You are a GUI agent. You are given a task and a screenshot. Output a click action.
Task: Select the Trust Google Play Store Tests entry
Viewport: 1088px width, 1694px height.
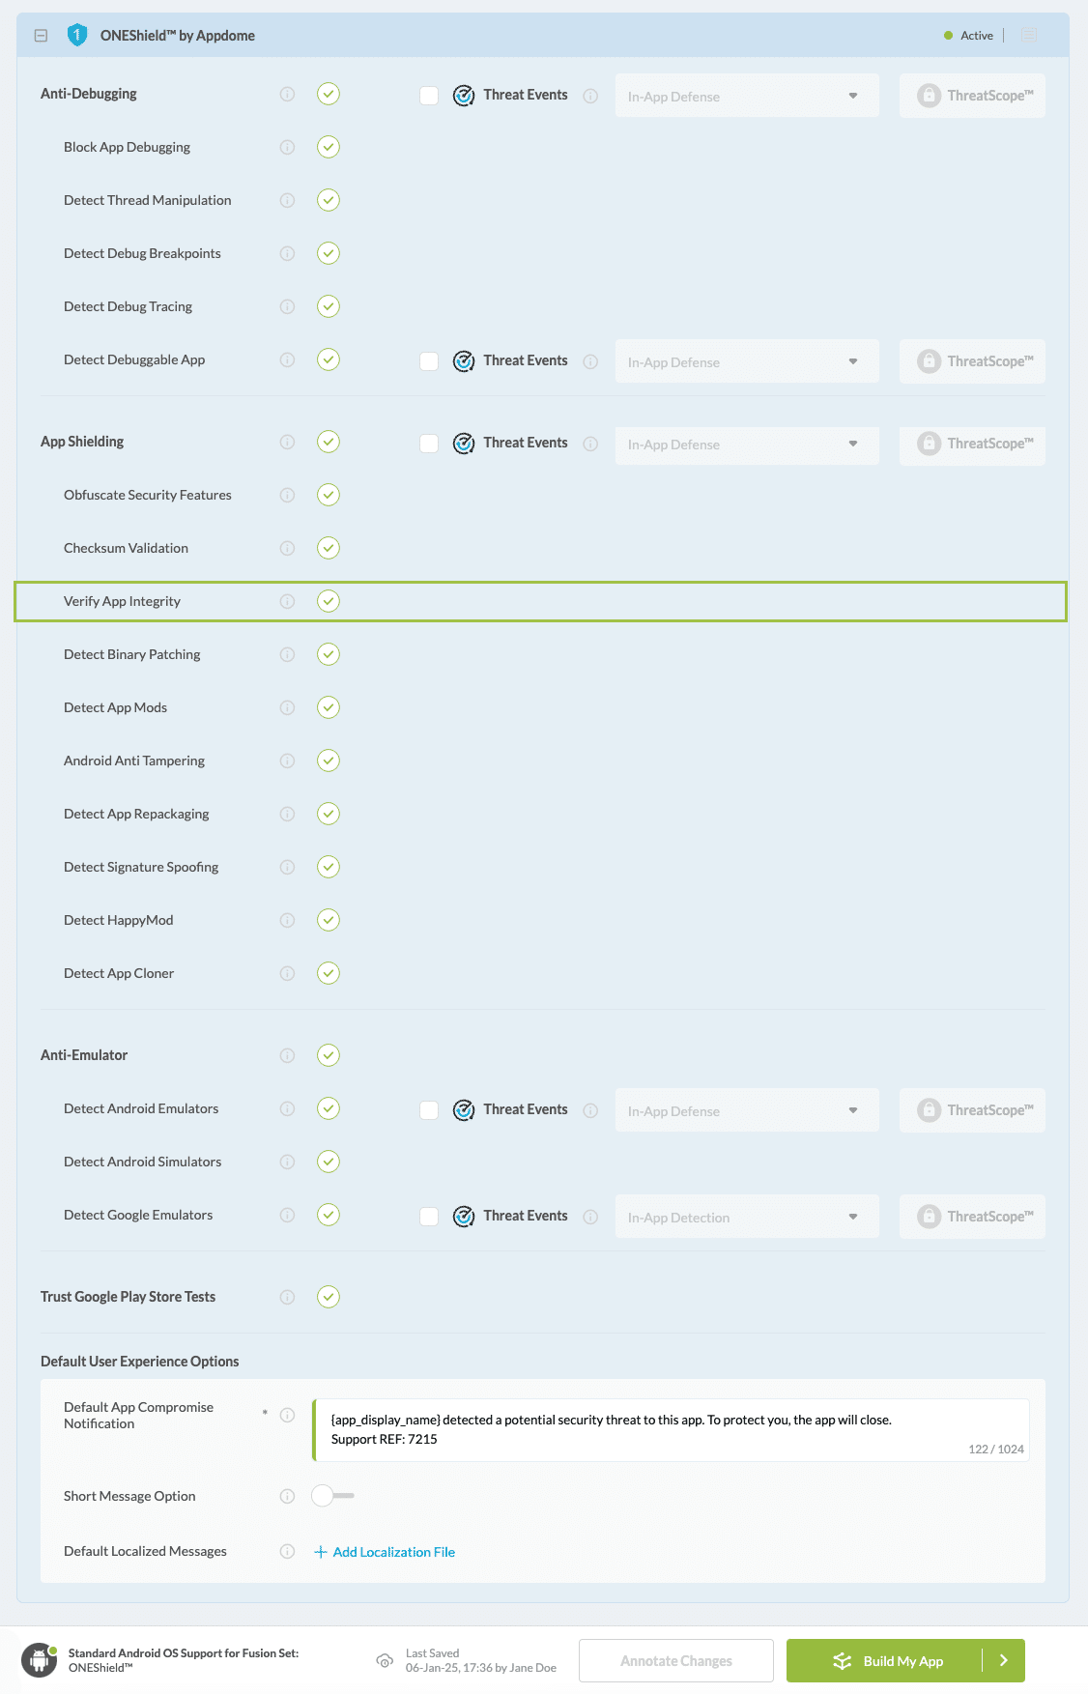[129, 1296]
